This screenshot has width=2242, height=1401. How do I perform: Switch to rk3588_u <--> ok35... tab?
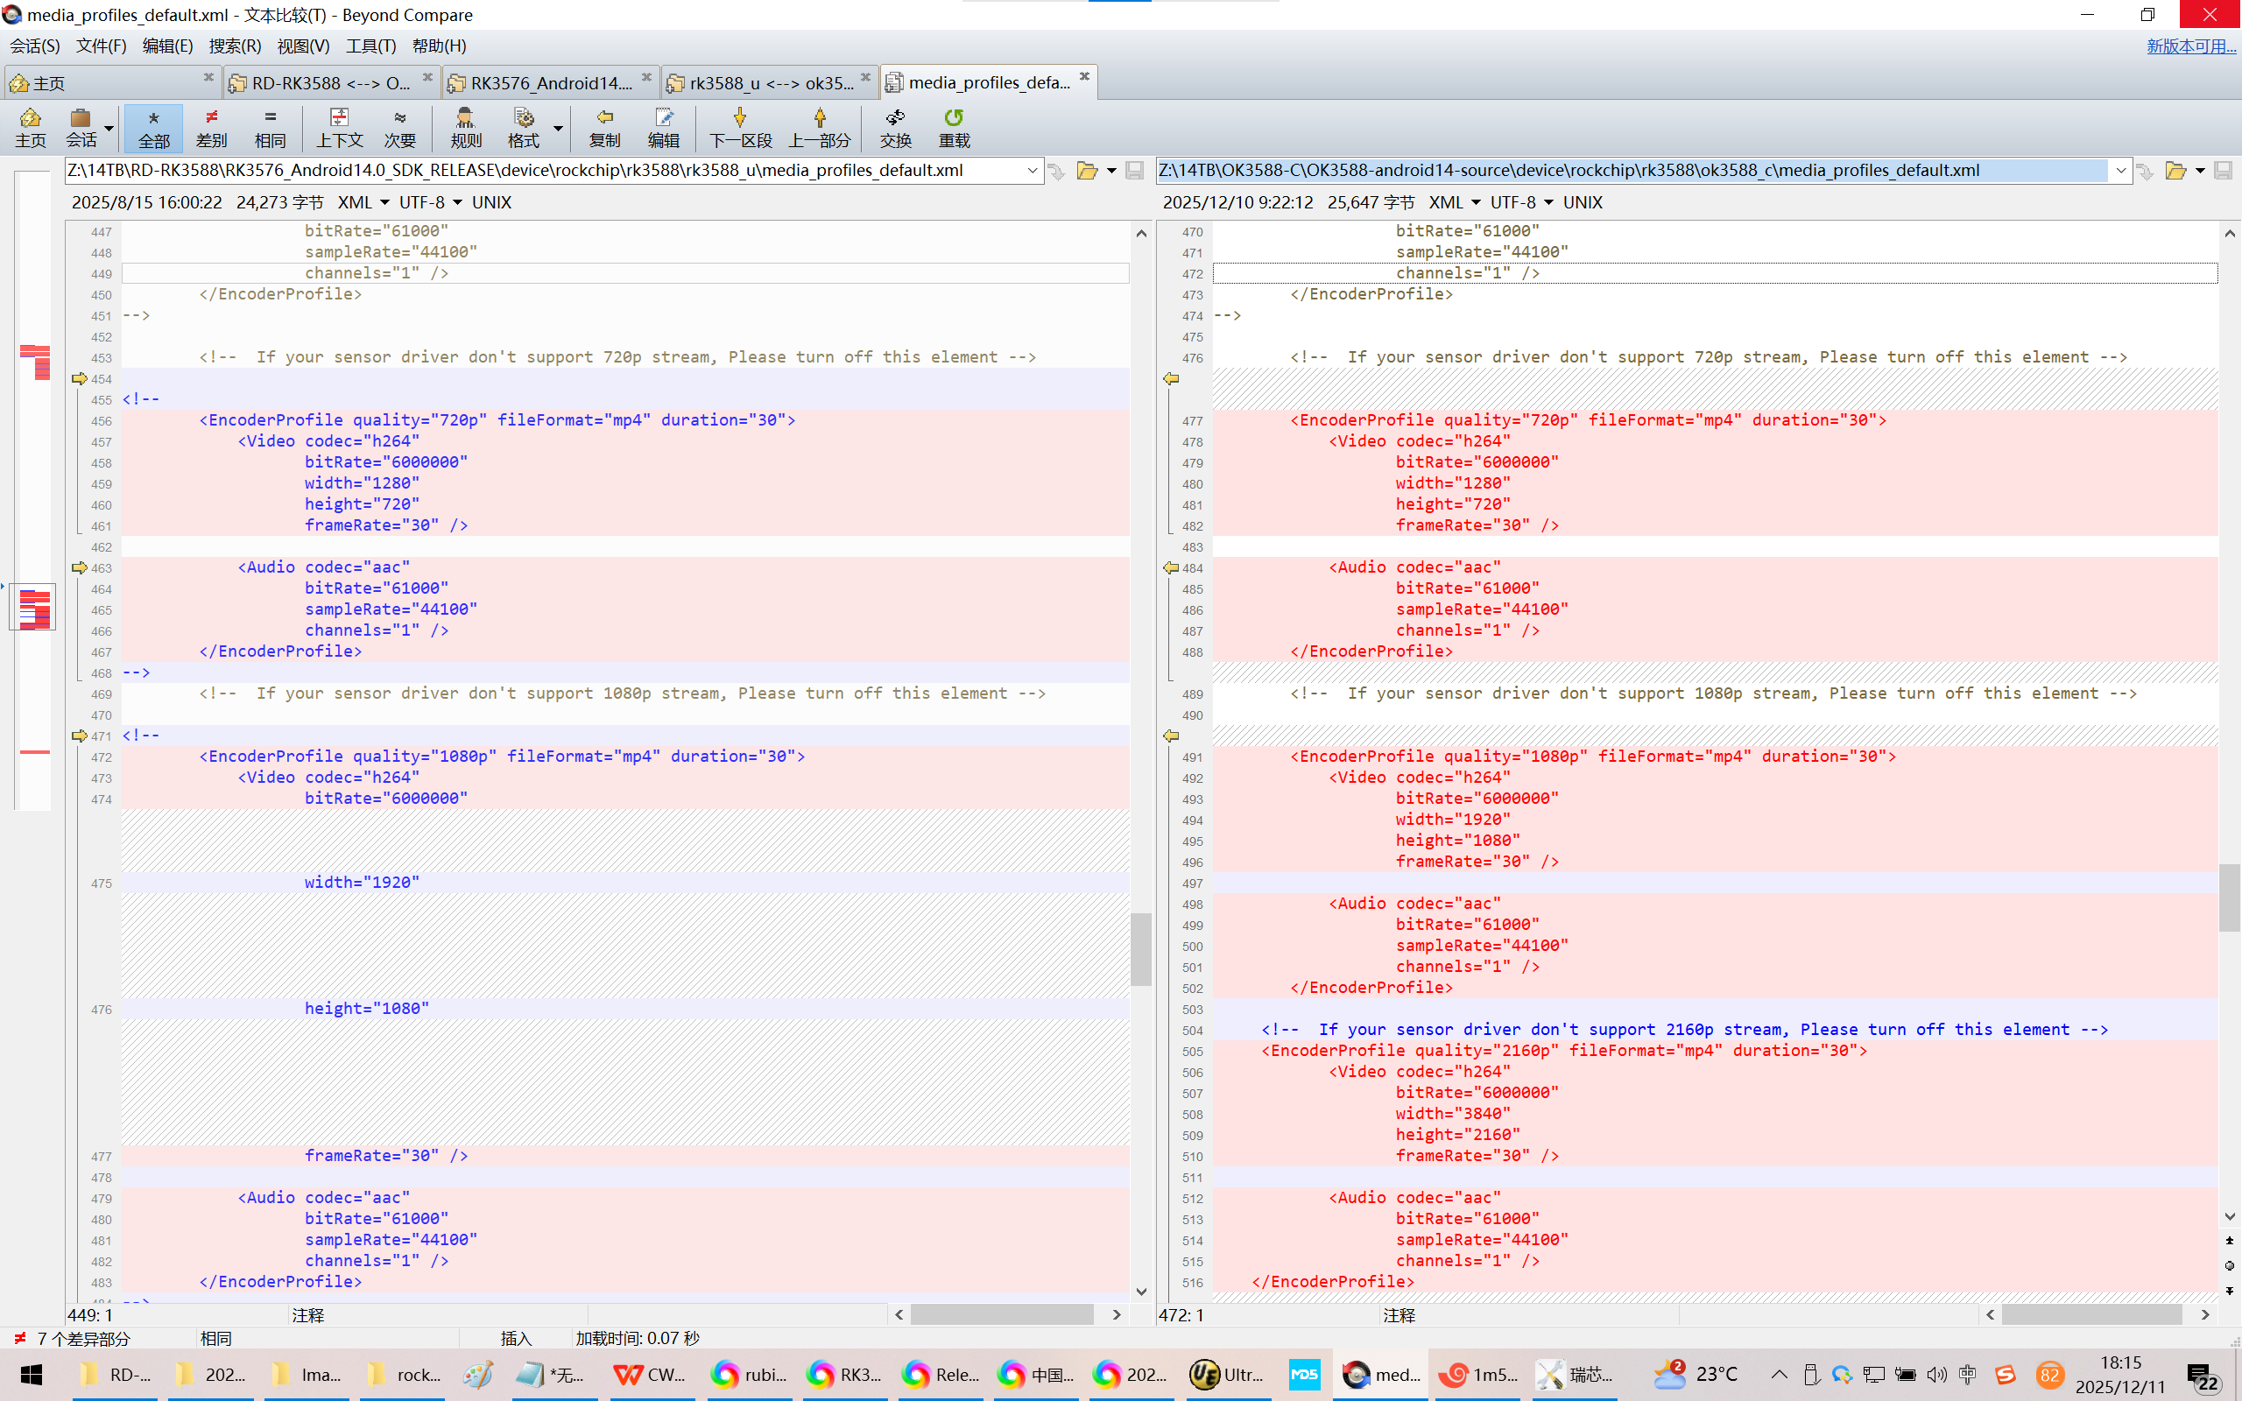point(771,83)
